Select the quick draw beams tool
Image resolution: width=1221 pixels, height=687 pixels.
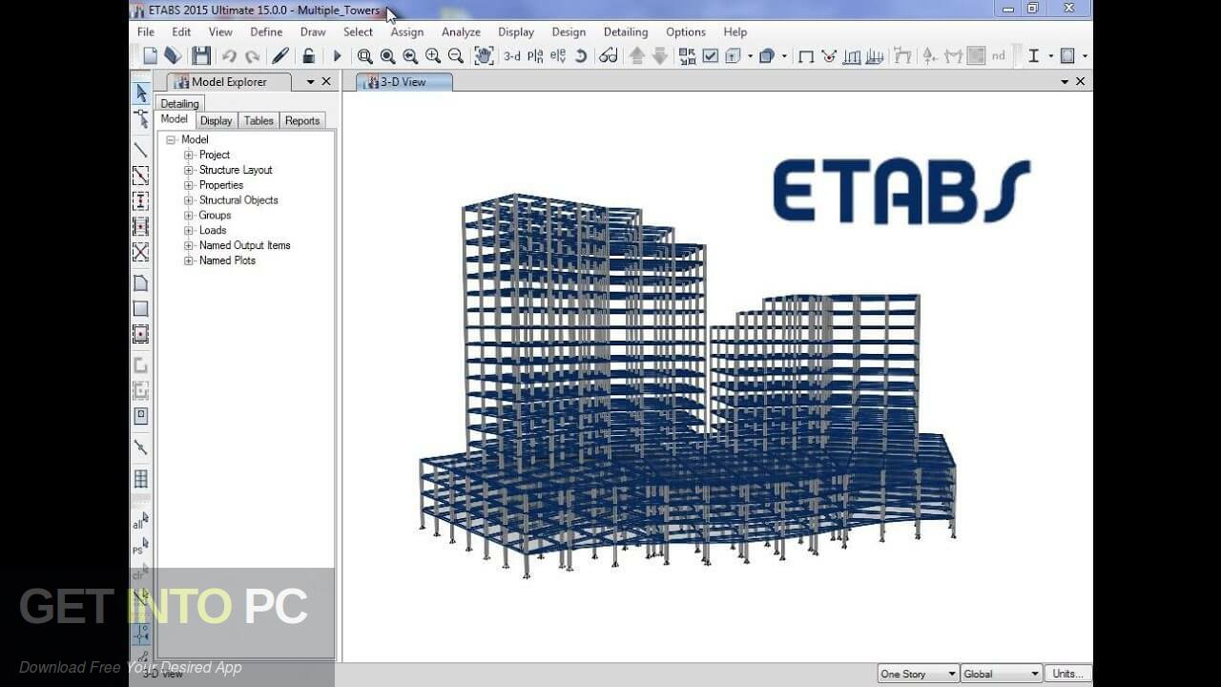point(141,176)
